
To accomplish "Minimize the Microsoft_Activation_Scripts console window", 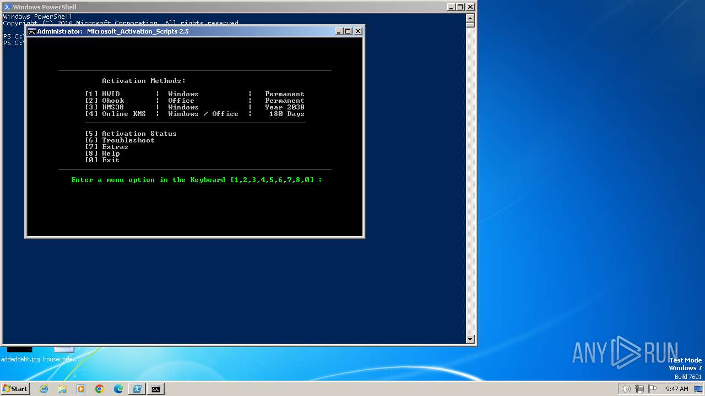I will click(x=338, y=31).
